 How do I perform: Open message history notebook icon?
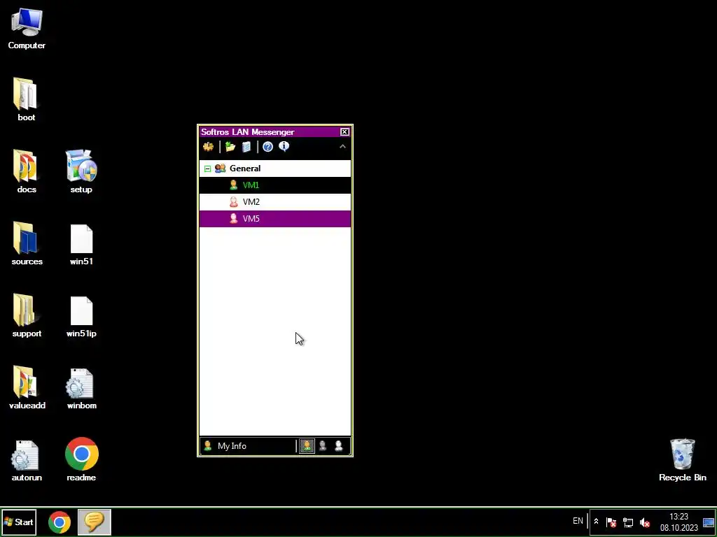point(246,147)
